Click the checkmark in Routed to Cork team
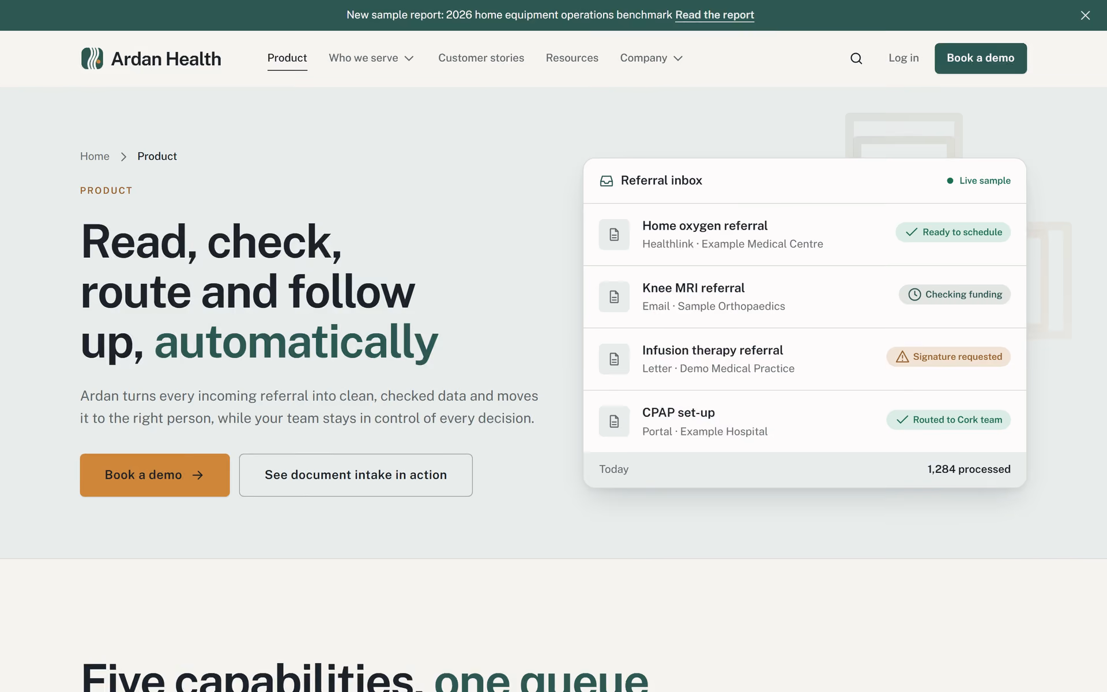Screen dimensions: 1107x692 [902, 420]
